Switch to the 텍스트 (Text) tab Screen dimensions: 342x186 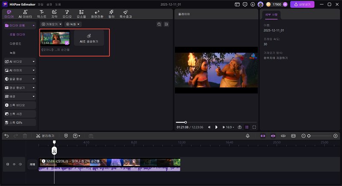(x=41, y=14)
